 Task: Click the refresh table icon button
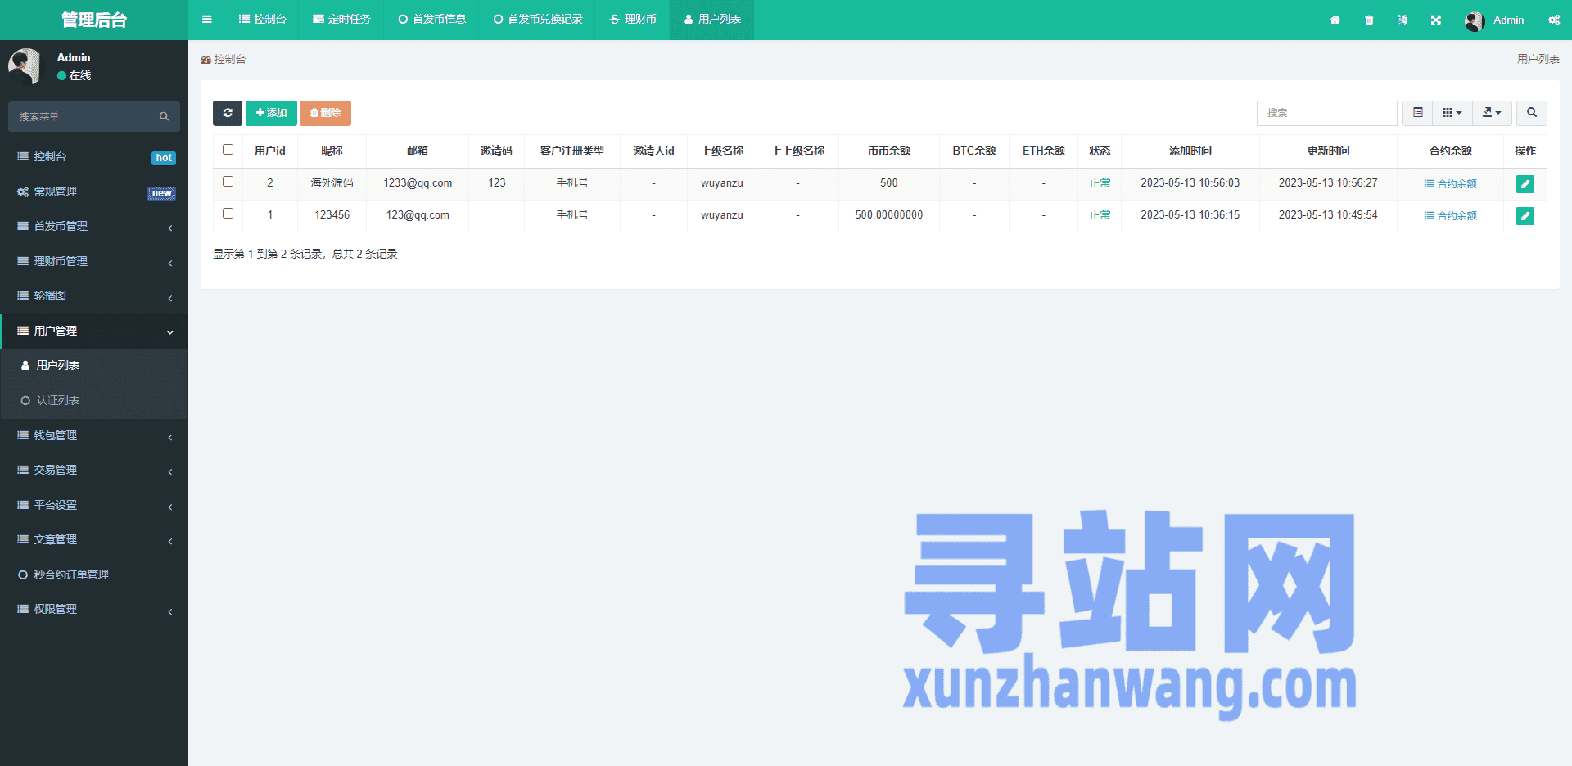(227, 113)
